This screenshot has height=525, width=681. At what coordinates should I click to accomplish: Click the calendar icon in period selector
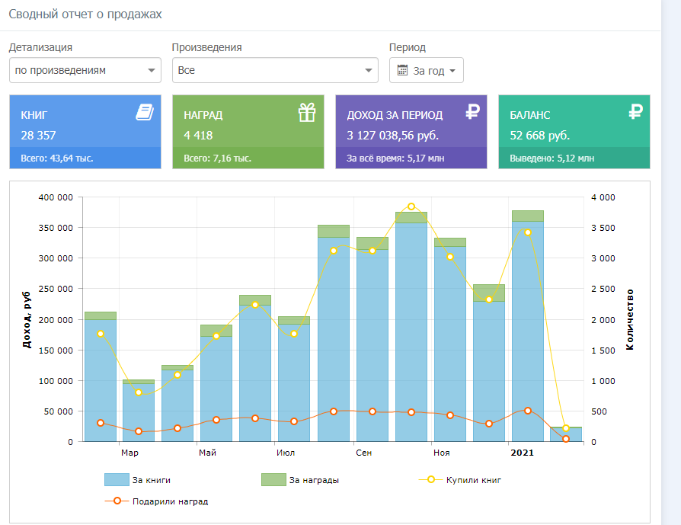click(403, 71)
